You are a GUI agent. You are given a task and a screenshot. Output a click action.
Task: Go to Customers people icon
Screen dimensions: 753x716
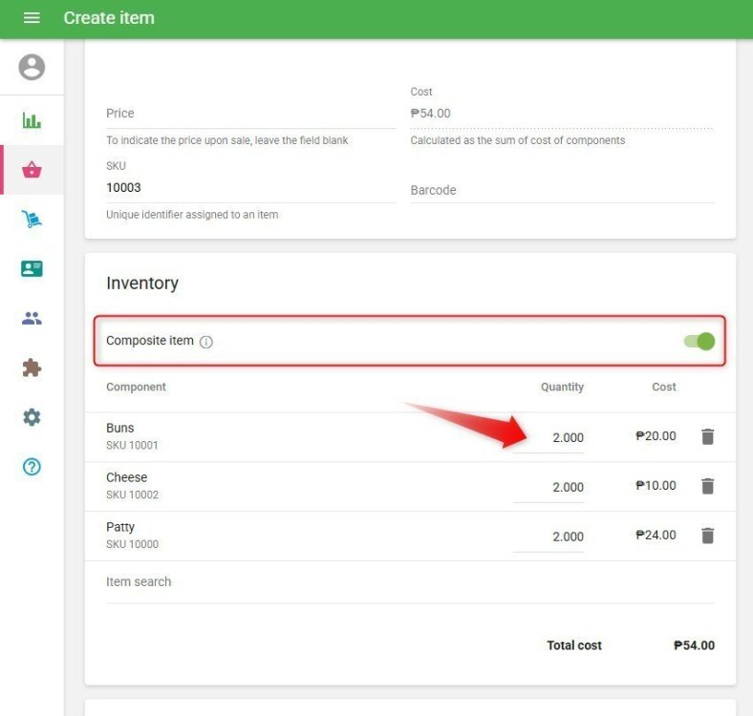tap(32, 318)
